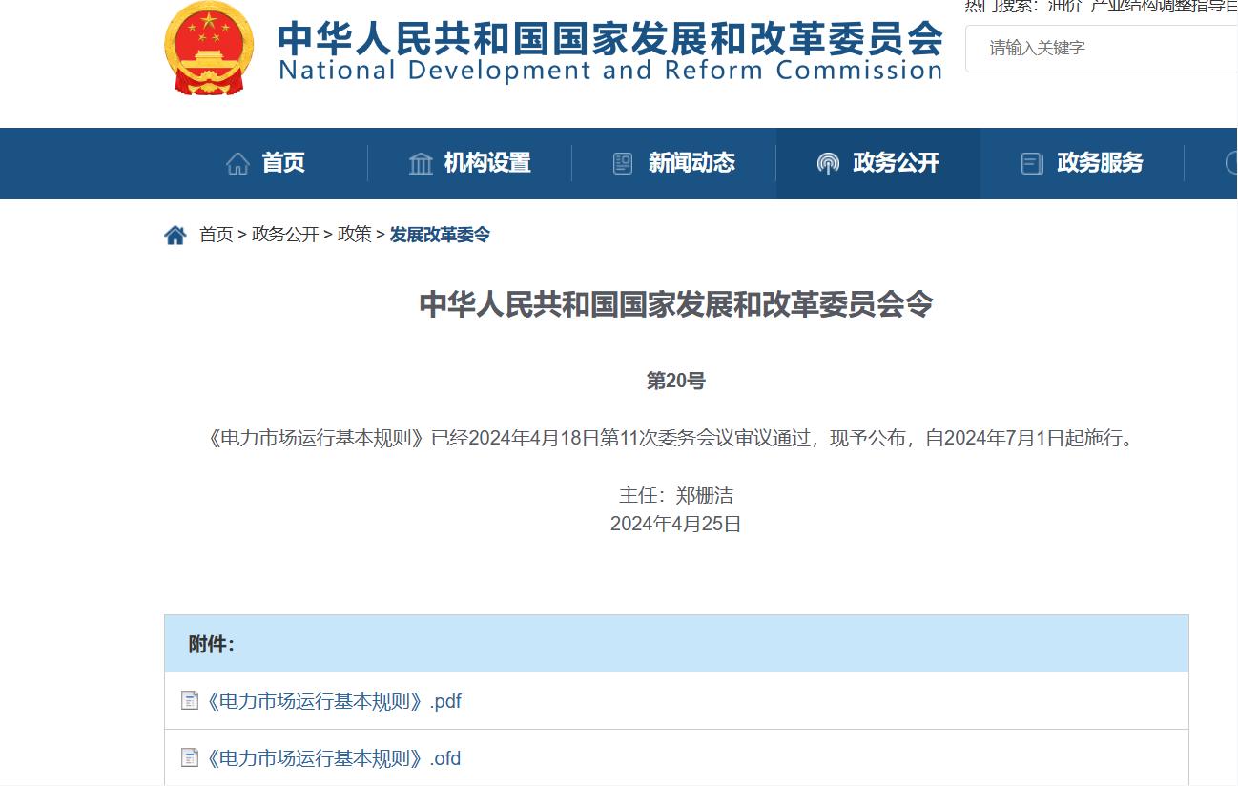
Task: Focus the 请输入关键字 search field
Action: pos(1102,48)
